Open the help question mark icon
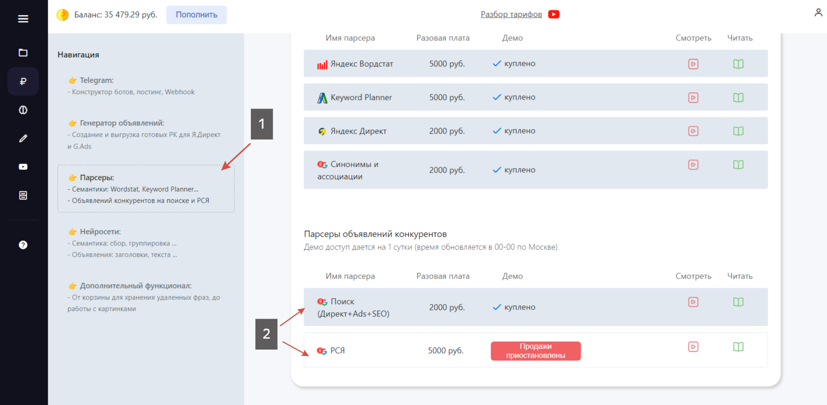Screen dimensions: 827x405 [23, 245]
